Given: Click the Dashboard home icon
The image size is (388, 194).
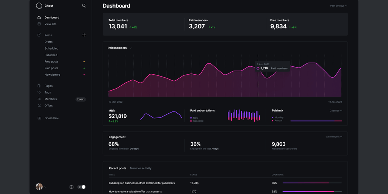Looking at the screenshot, I should (x=39, y=17).
